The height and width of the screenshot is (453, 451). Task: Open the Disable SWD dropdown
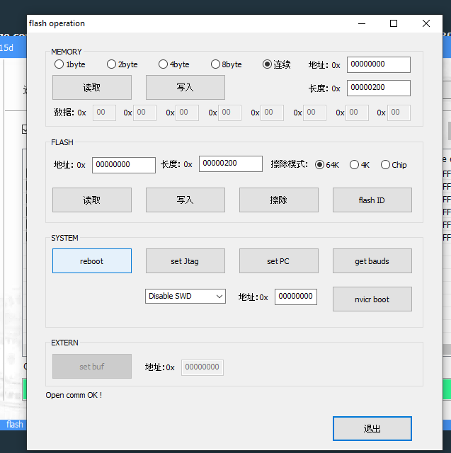[x=185, y=296]
